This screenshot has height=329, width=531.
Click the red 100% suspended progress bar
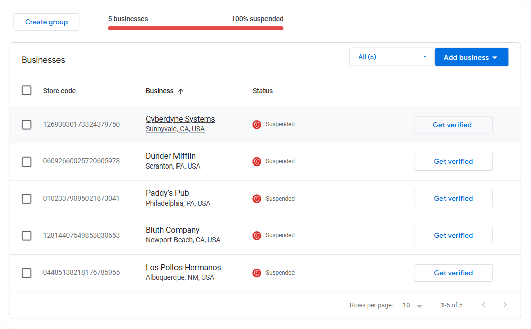(196, 28)
